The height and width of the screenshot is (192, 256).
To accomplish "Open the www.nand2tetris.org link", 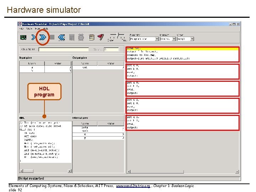I will click(x=133, y=186).
